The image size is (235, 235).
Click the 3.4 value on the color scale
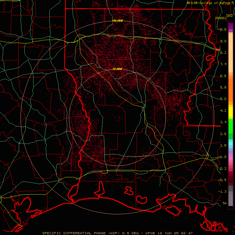point(223,122)
